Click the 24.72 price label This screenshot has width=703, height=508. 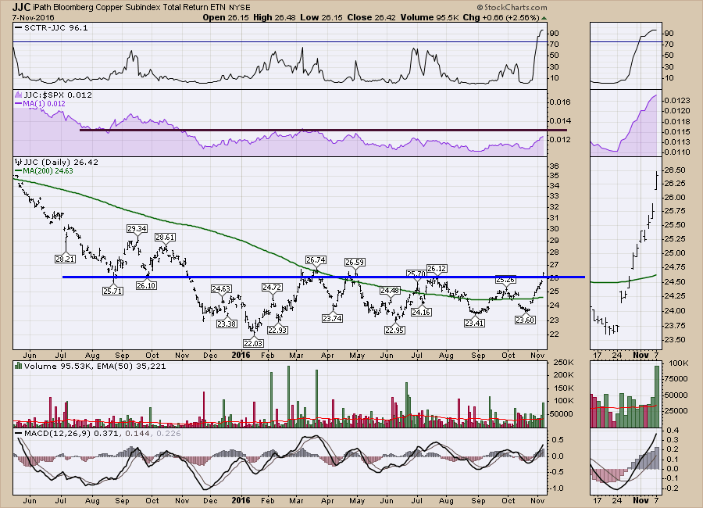[272, 287]
